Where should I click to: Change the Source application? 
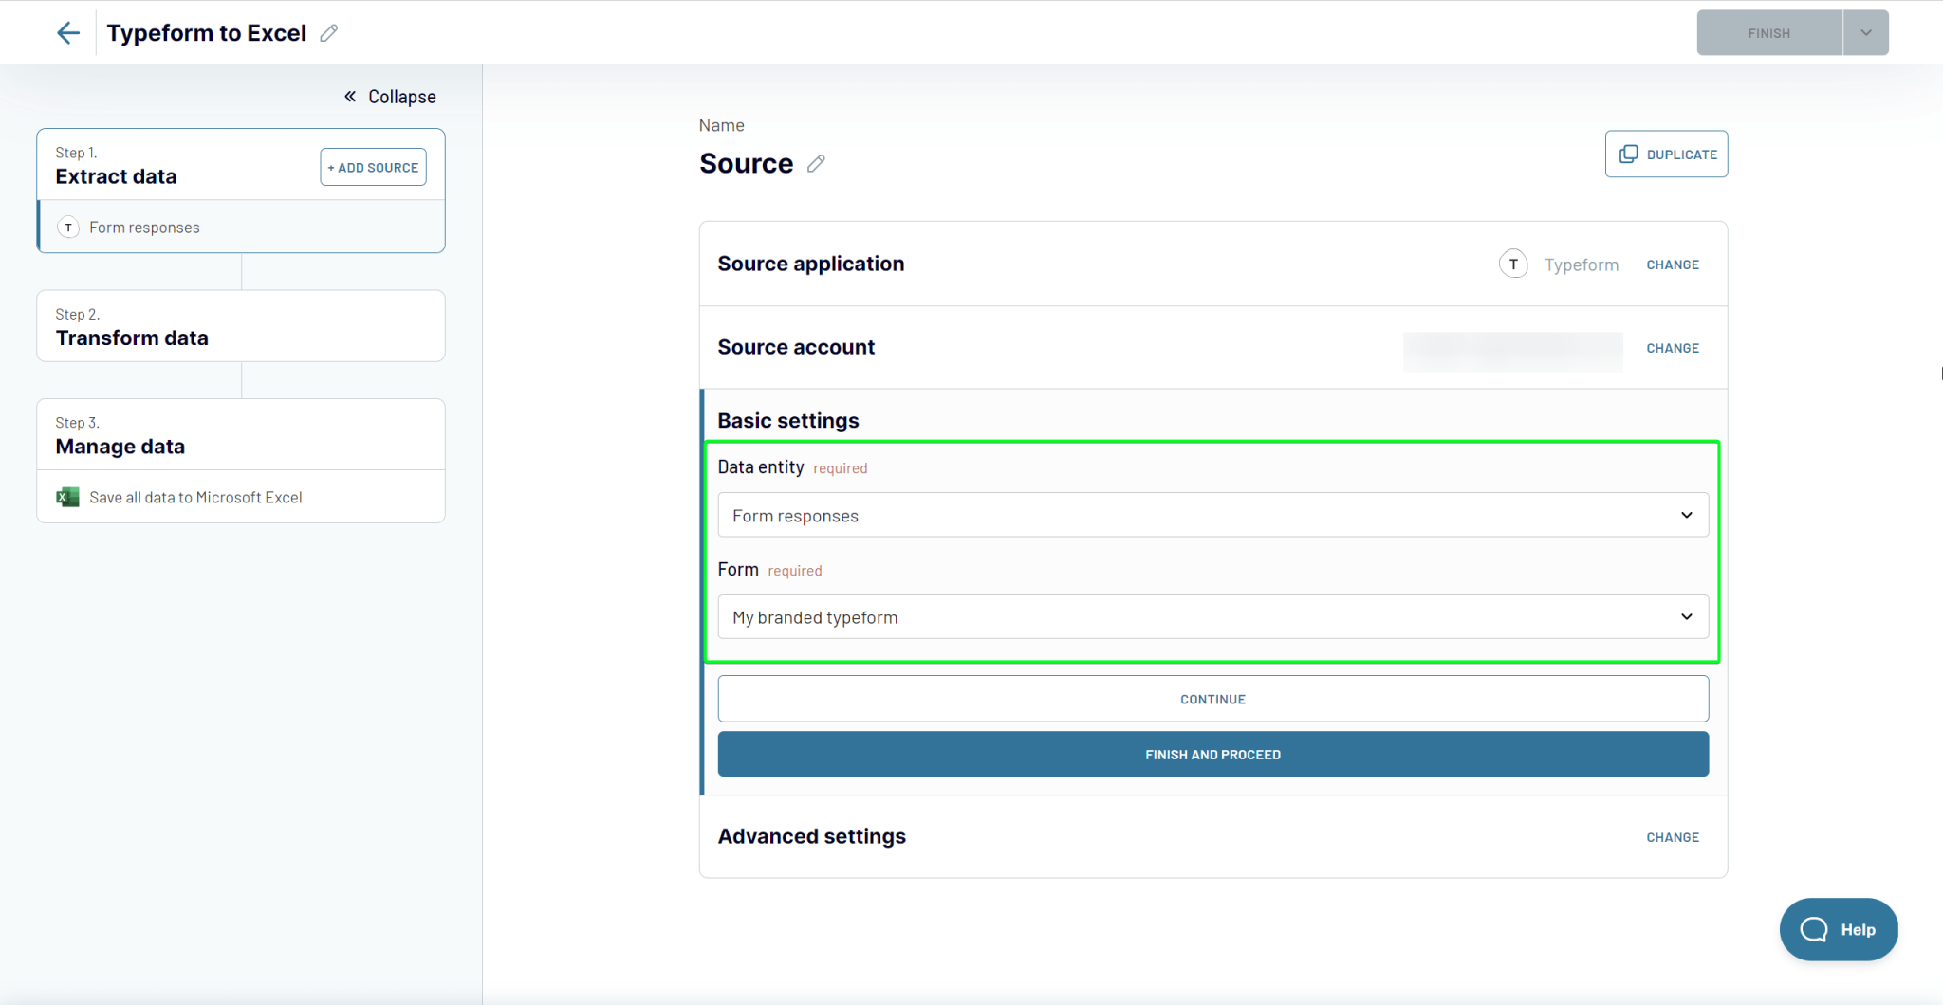click(1672, 265)
